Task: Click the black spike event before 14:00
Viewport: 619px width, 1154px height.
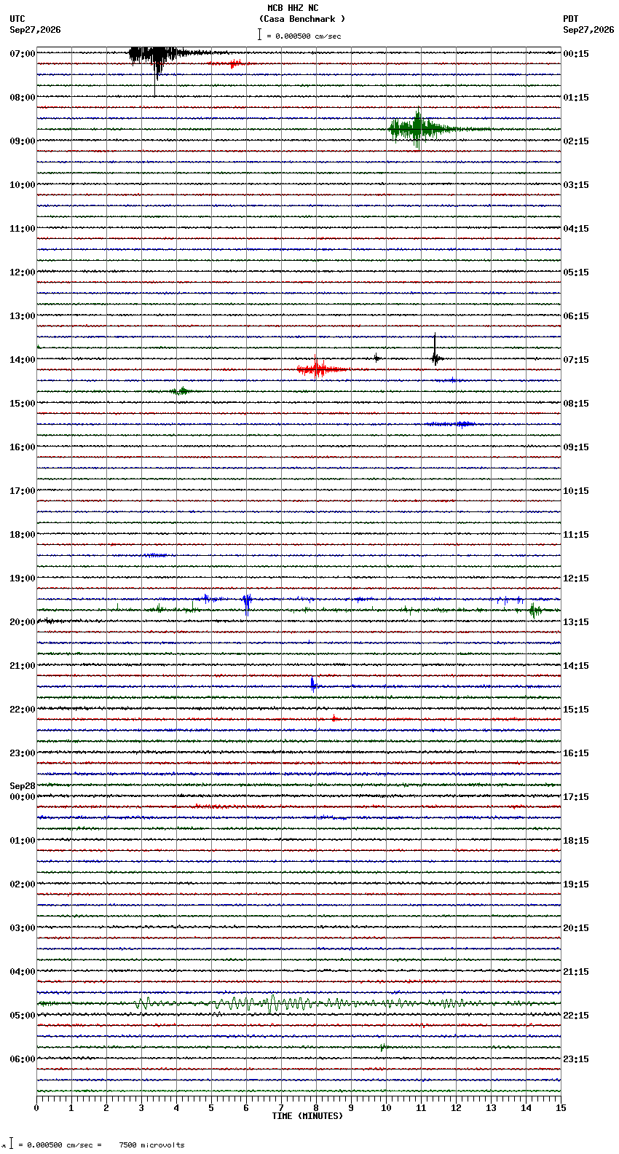Action: (435, 350)
